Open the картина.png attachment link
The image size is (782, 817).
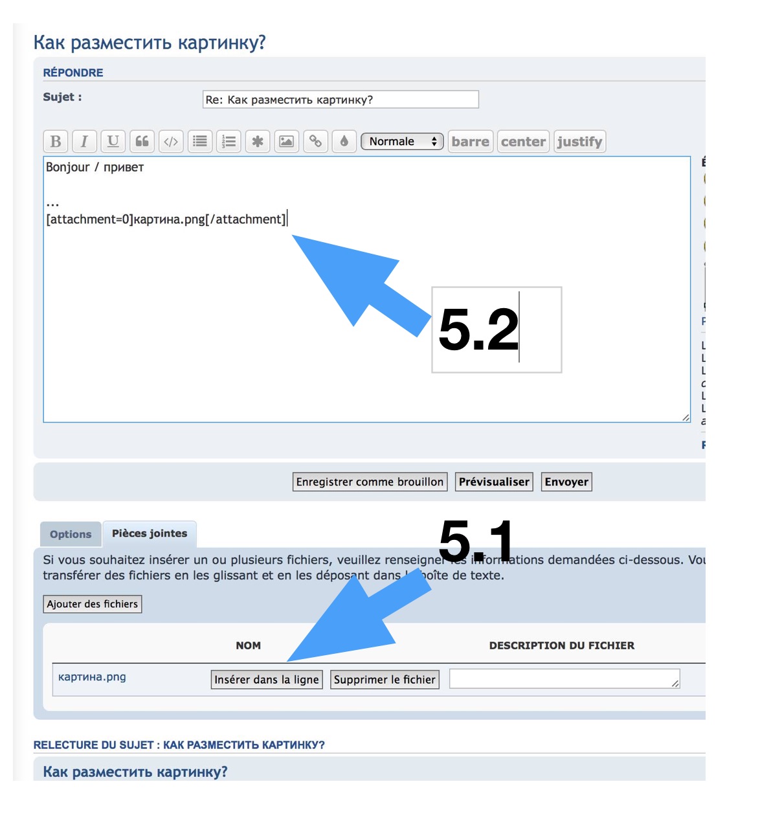click(92, 677)
